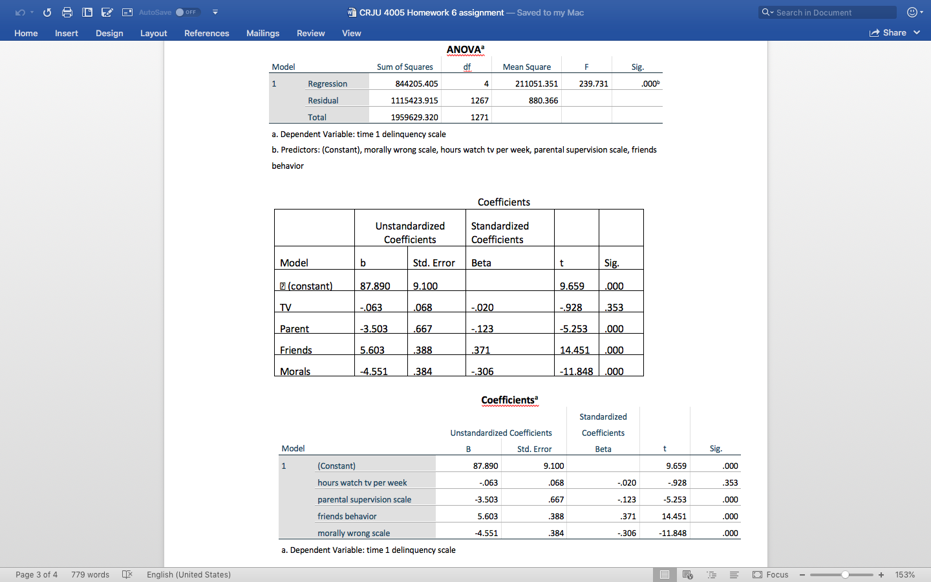Click the 'friends behavior' row label in lower table
This screenshot has height=582, width=931.
pos(347,516)
